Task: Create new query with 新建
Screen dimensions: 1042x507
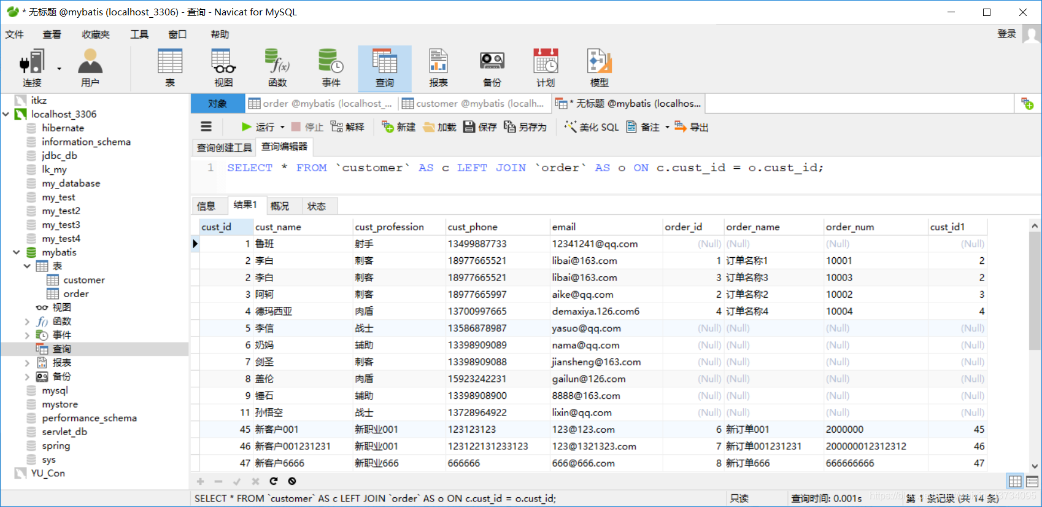Action: 398,127
